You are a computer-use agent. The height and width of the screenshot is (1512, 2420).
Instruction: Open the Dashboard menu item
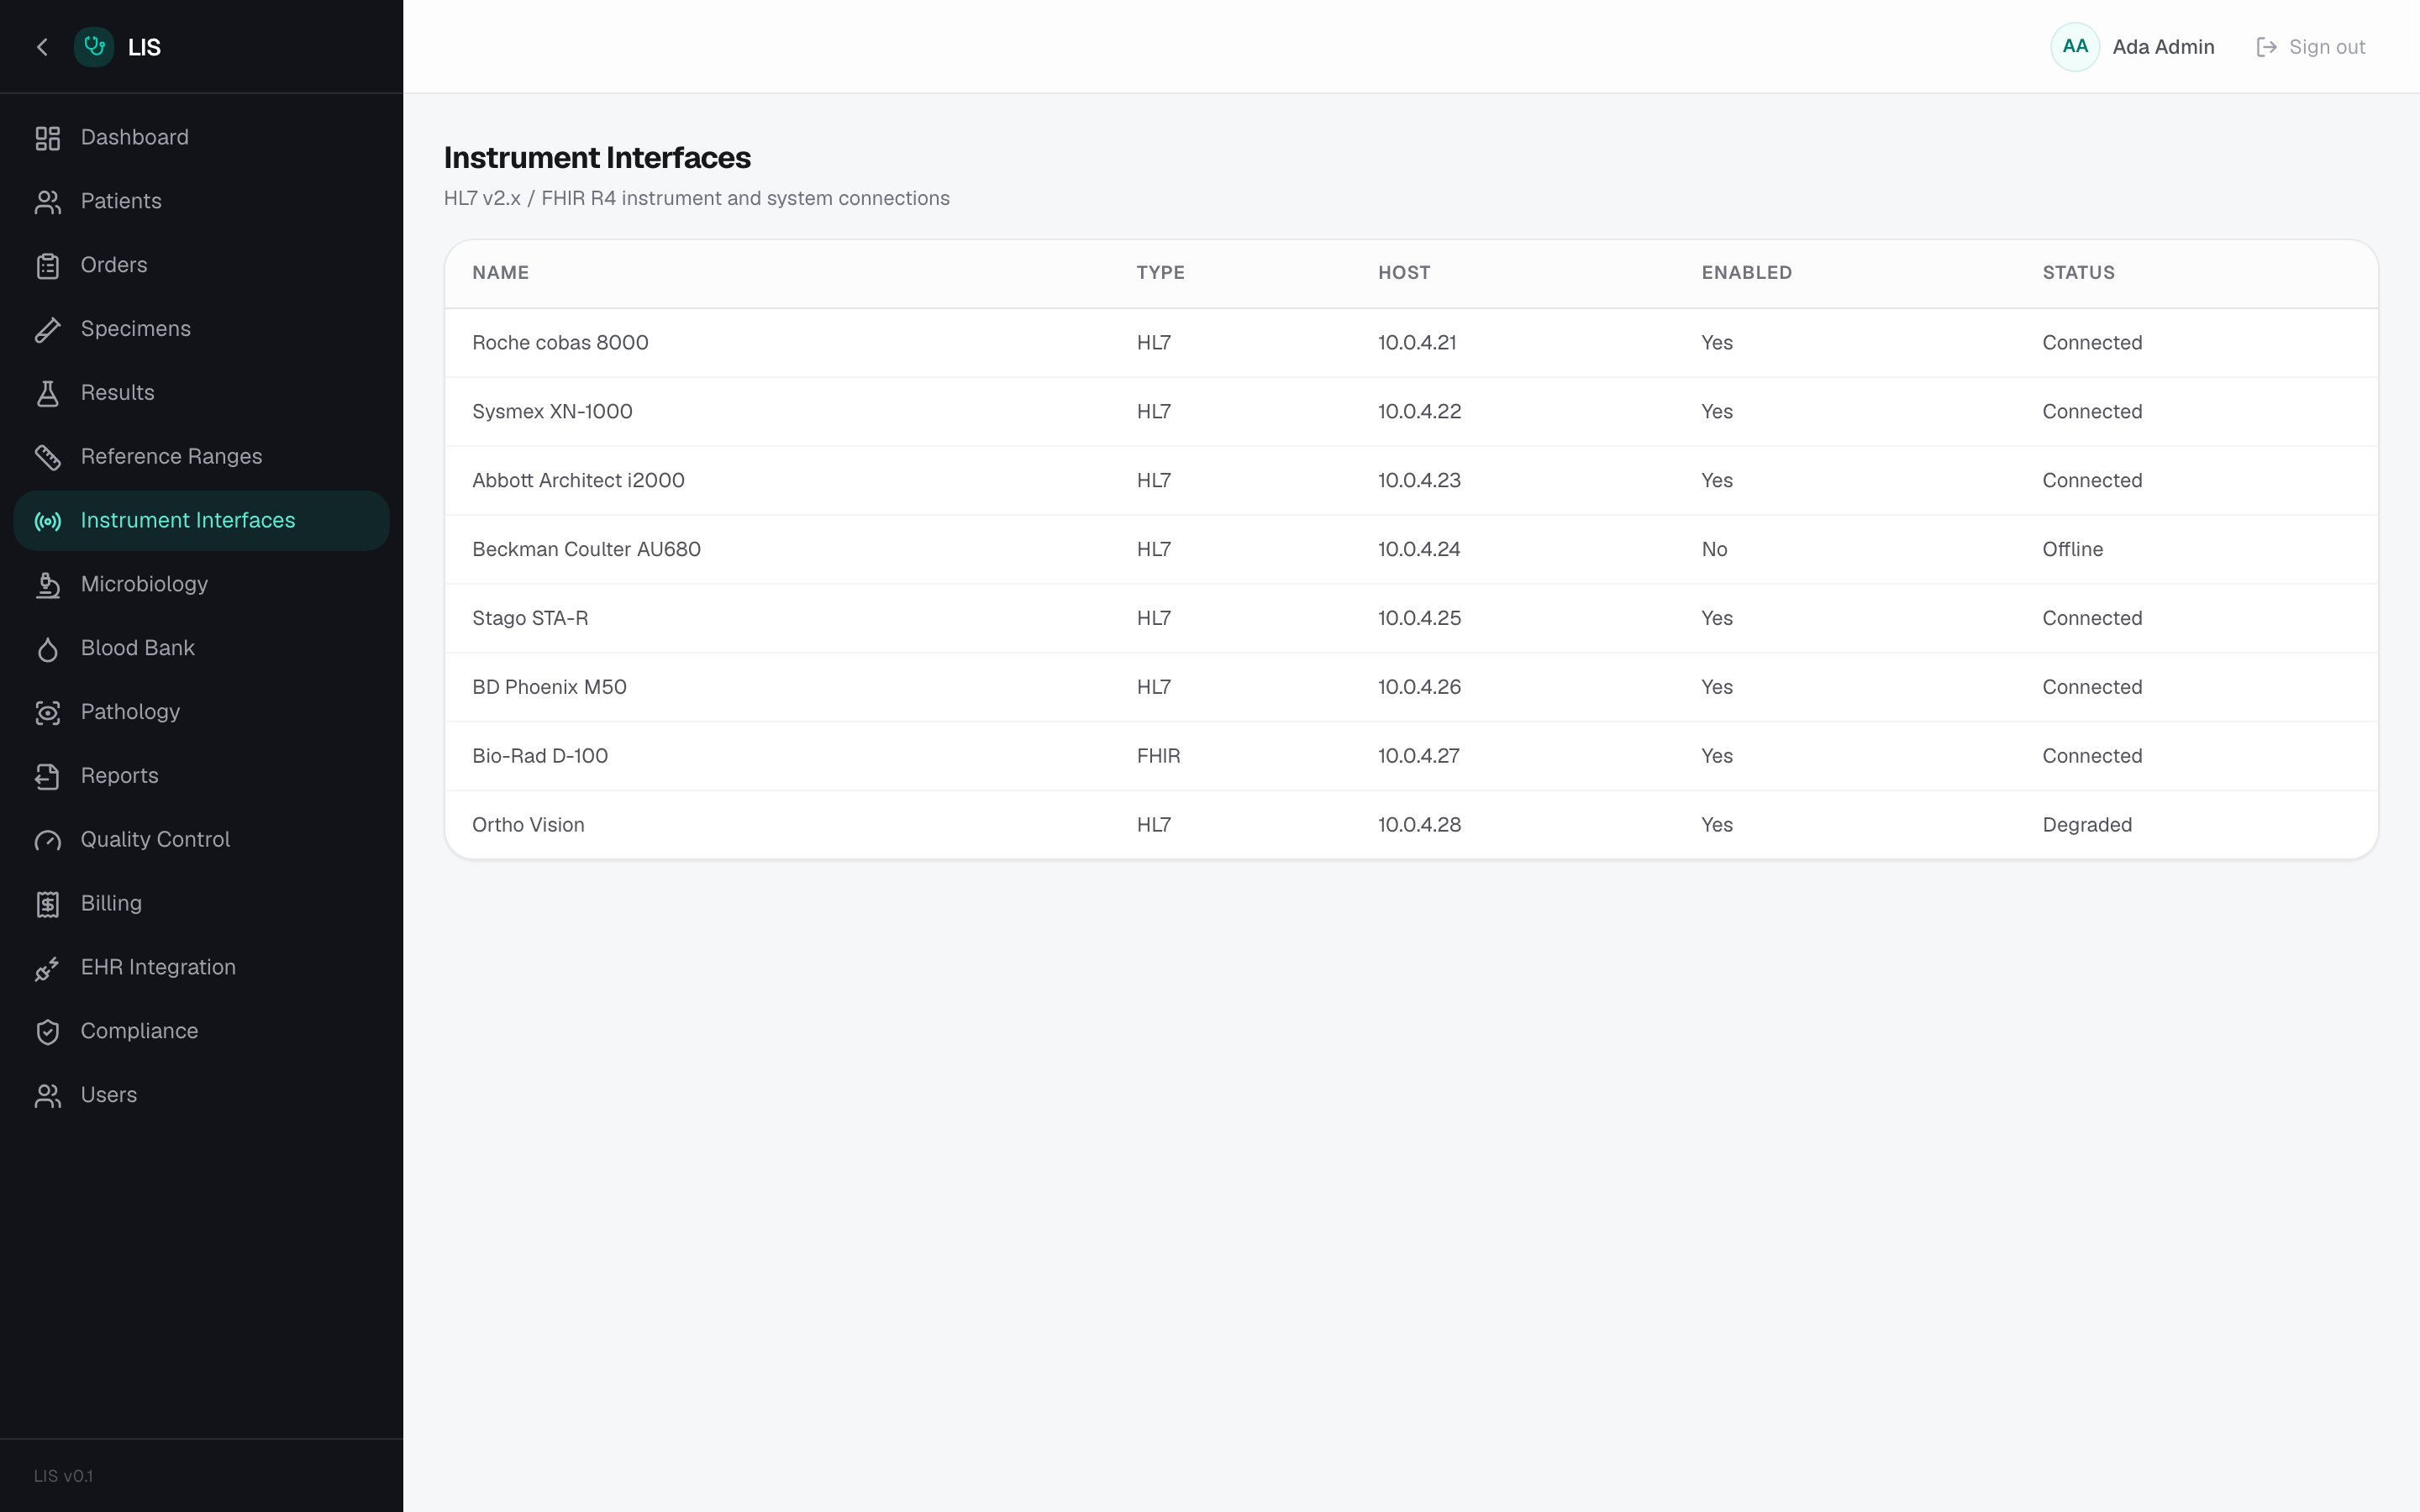[x=201, y=138]
